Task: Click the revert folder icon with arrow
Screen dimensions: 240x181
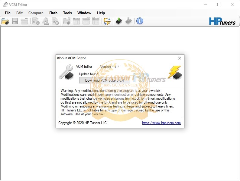Action: click(x=24, y=21)
